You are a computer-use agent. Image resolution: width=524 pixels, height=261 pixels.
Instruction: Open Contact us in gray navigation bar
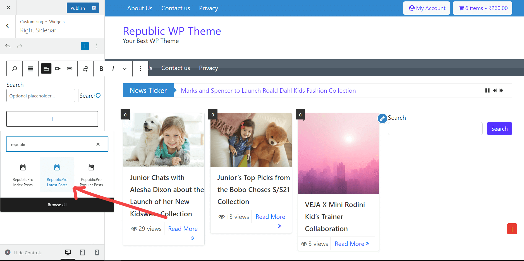176,68
